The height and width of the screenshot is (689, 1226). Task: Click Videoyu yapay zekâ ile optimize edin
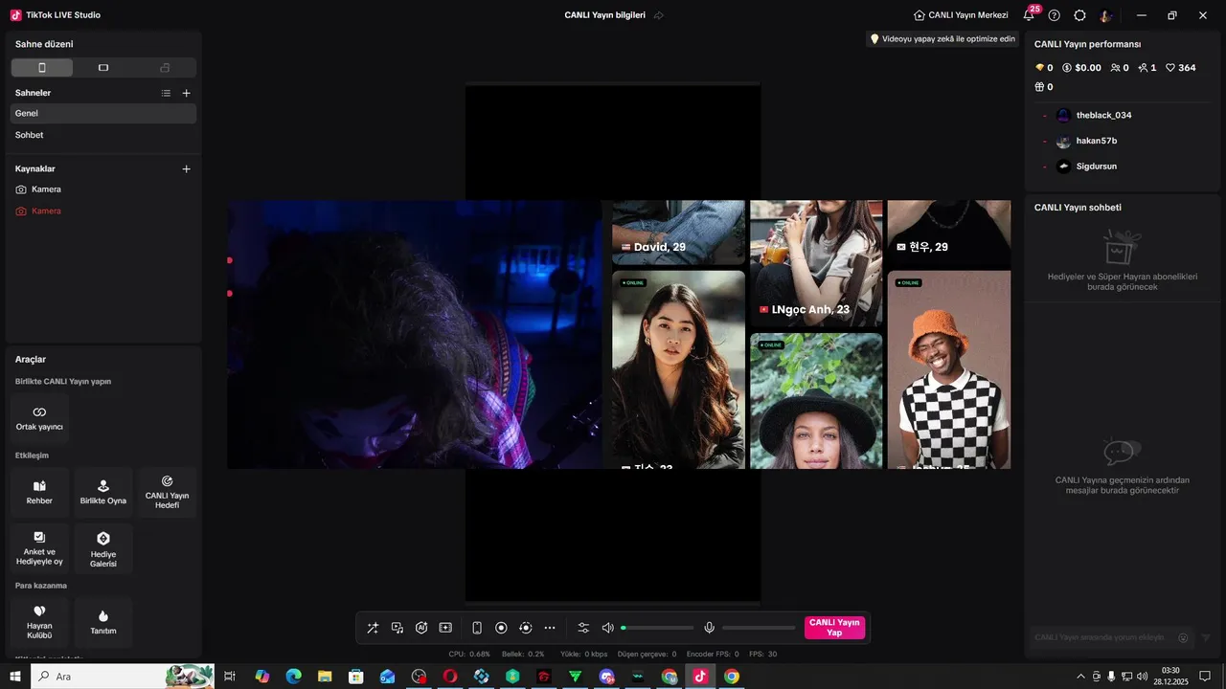(x=942, y=39)
